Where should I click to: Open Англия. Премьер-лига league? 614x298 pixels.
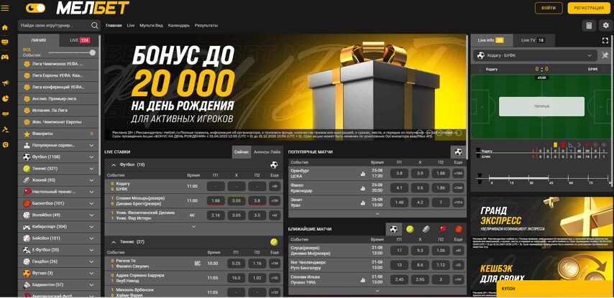pos(58,98)
